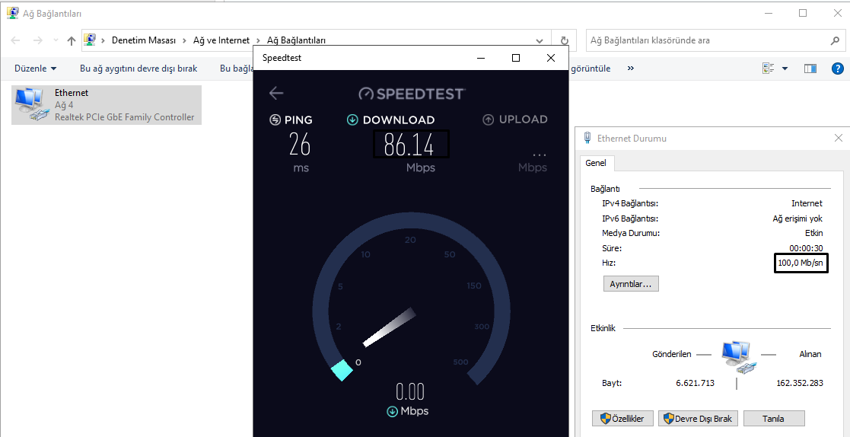Click the small download icon below gauge
Image resolution: width=850 pixels, height=437 pixels.
pyautogui.click(x=392, y=412)
